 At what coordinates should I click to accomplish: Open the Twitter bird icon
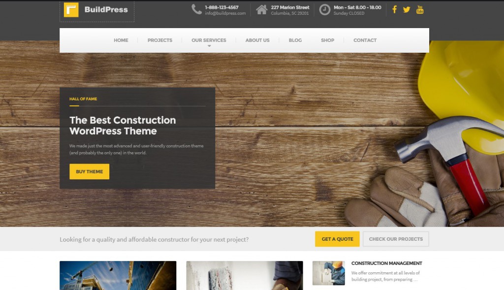407,10
